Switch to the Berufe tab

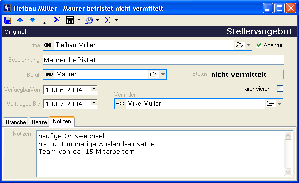(39, 122)
